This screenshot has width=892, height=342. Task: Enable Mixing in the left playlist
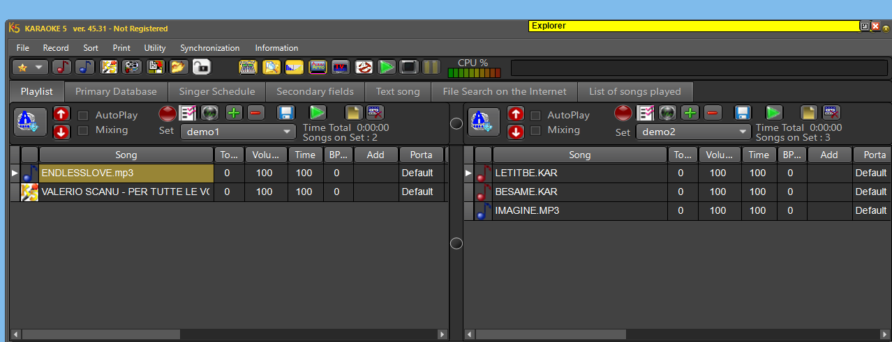coord(83,130)
